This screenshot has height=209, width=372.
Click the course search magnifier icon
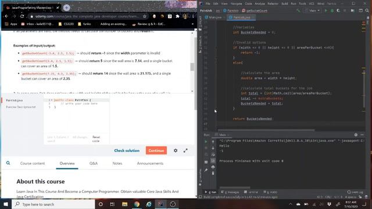8,163
